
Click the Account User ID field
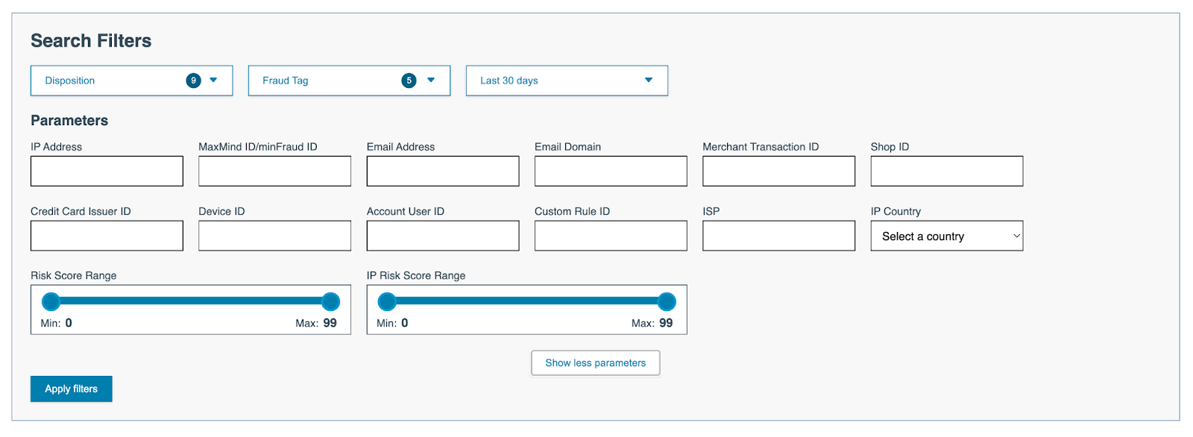click(x=443, y=236)
